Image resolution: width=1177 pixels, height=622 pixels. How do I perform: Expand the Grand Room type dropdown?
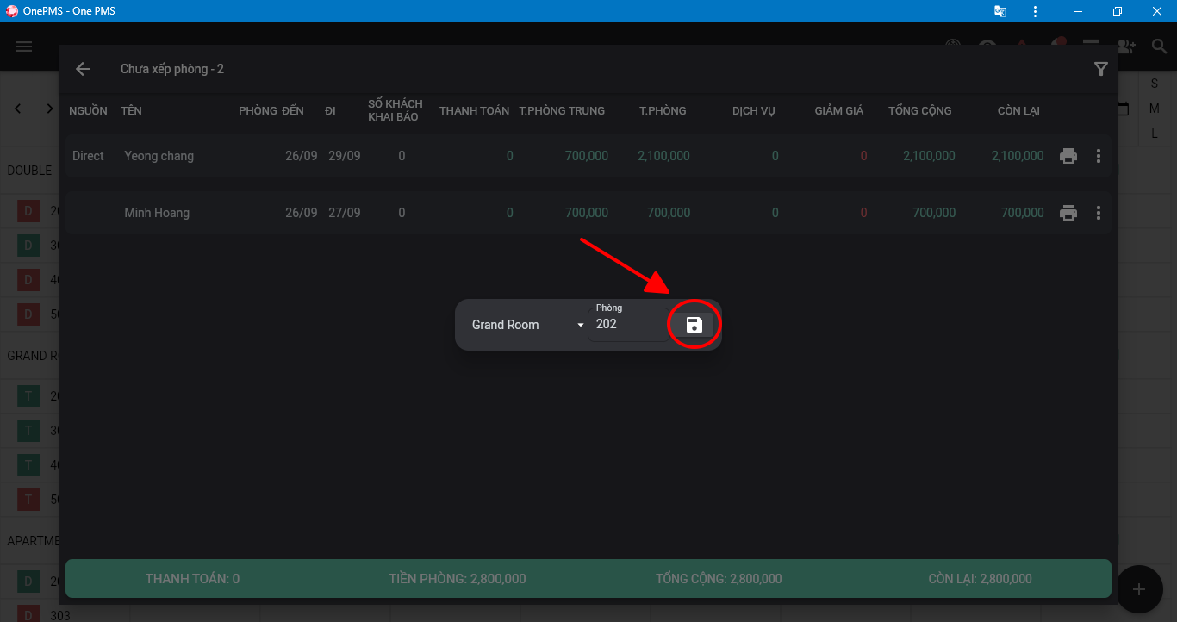tap(527, 325)
